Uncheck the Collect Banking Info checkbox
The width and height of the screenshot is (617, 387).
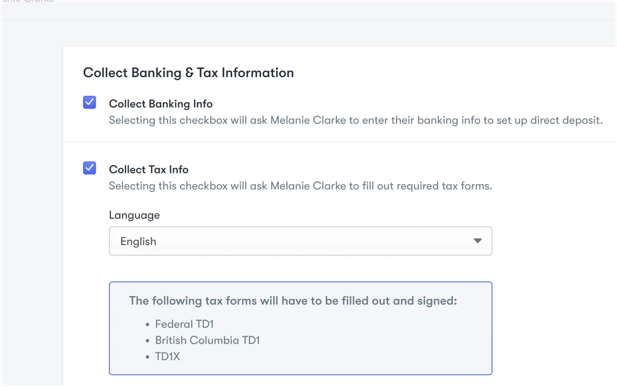pyautogui.click(x=89, y=103)
